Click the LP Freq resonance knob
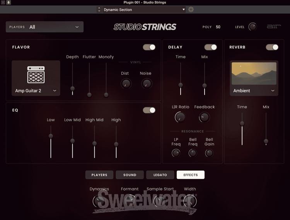This screenshot has width=290, height=220. coord(176,153)
